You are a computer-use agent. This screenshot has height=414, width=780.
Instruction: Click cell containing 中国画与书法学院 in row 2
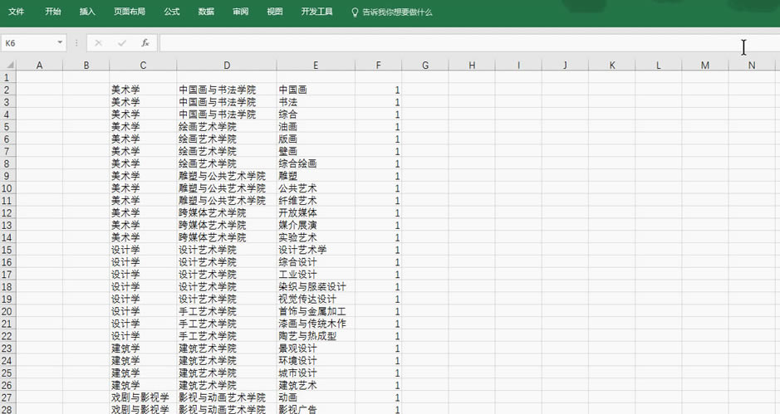click(x=218, y=90)
